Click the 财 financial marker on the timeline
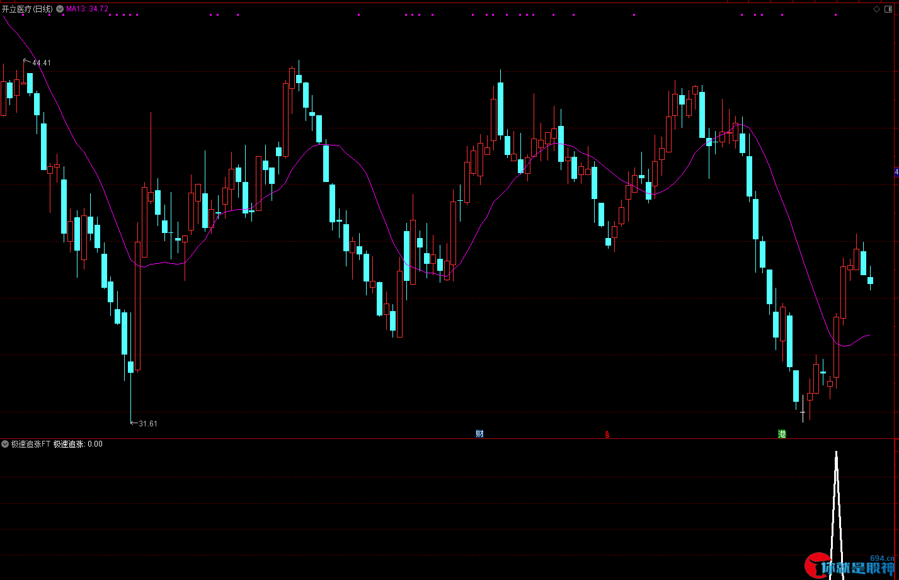899x580 pixels. 479,433
